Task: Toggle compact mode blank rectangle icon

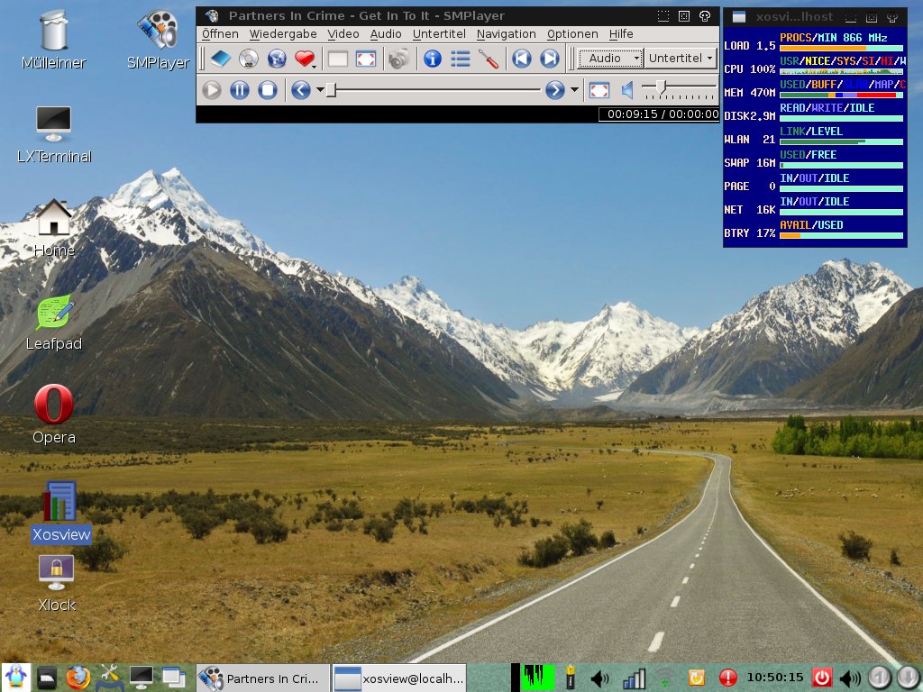Action: (x=338, y=59)
